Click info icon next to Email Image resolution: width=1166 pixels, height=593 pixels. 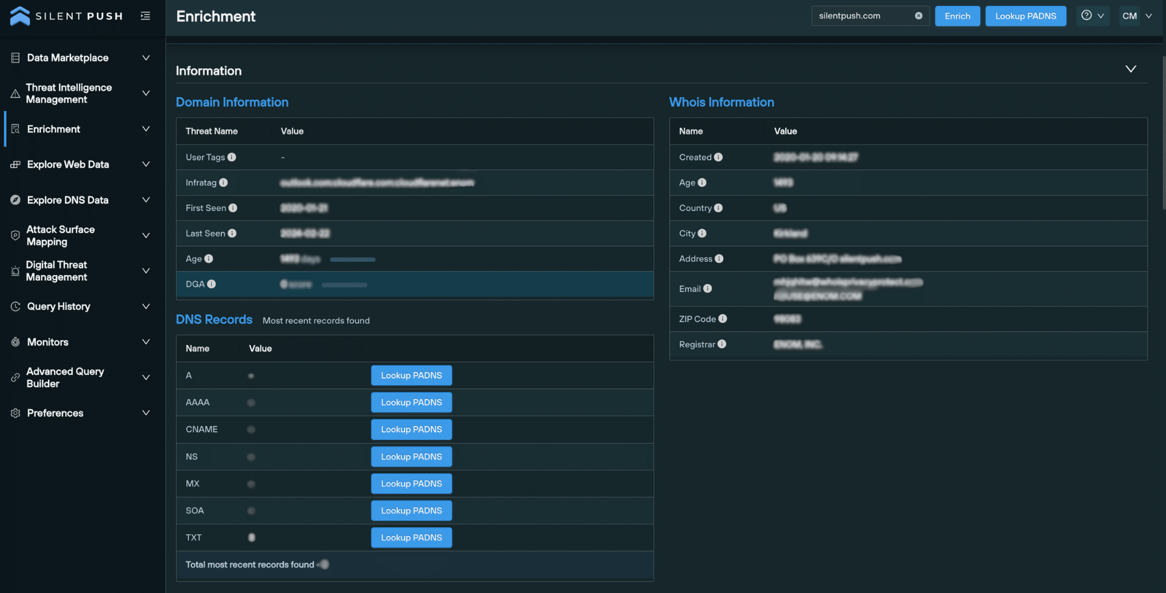(707, 289)
